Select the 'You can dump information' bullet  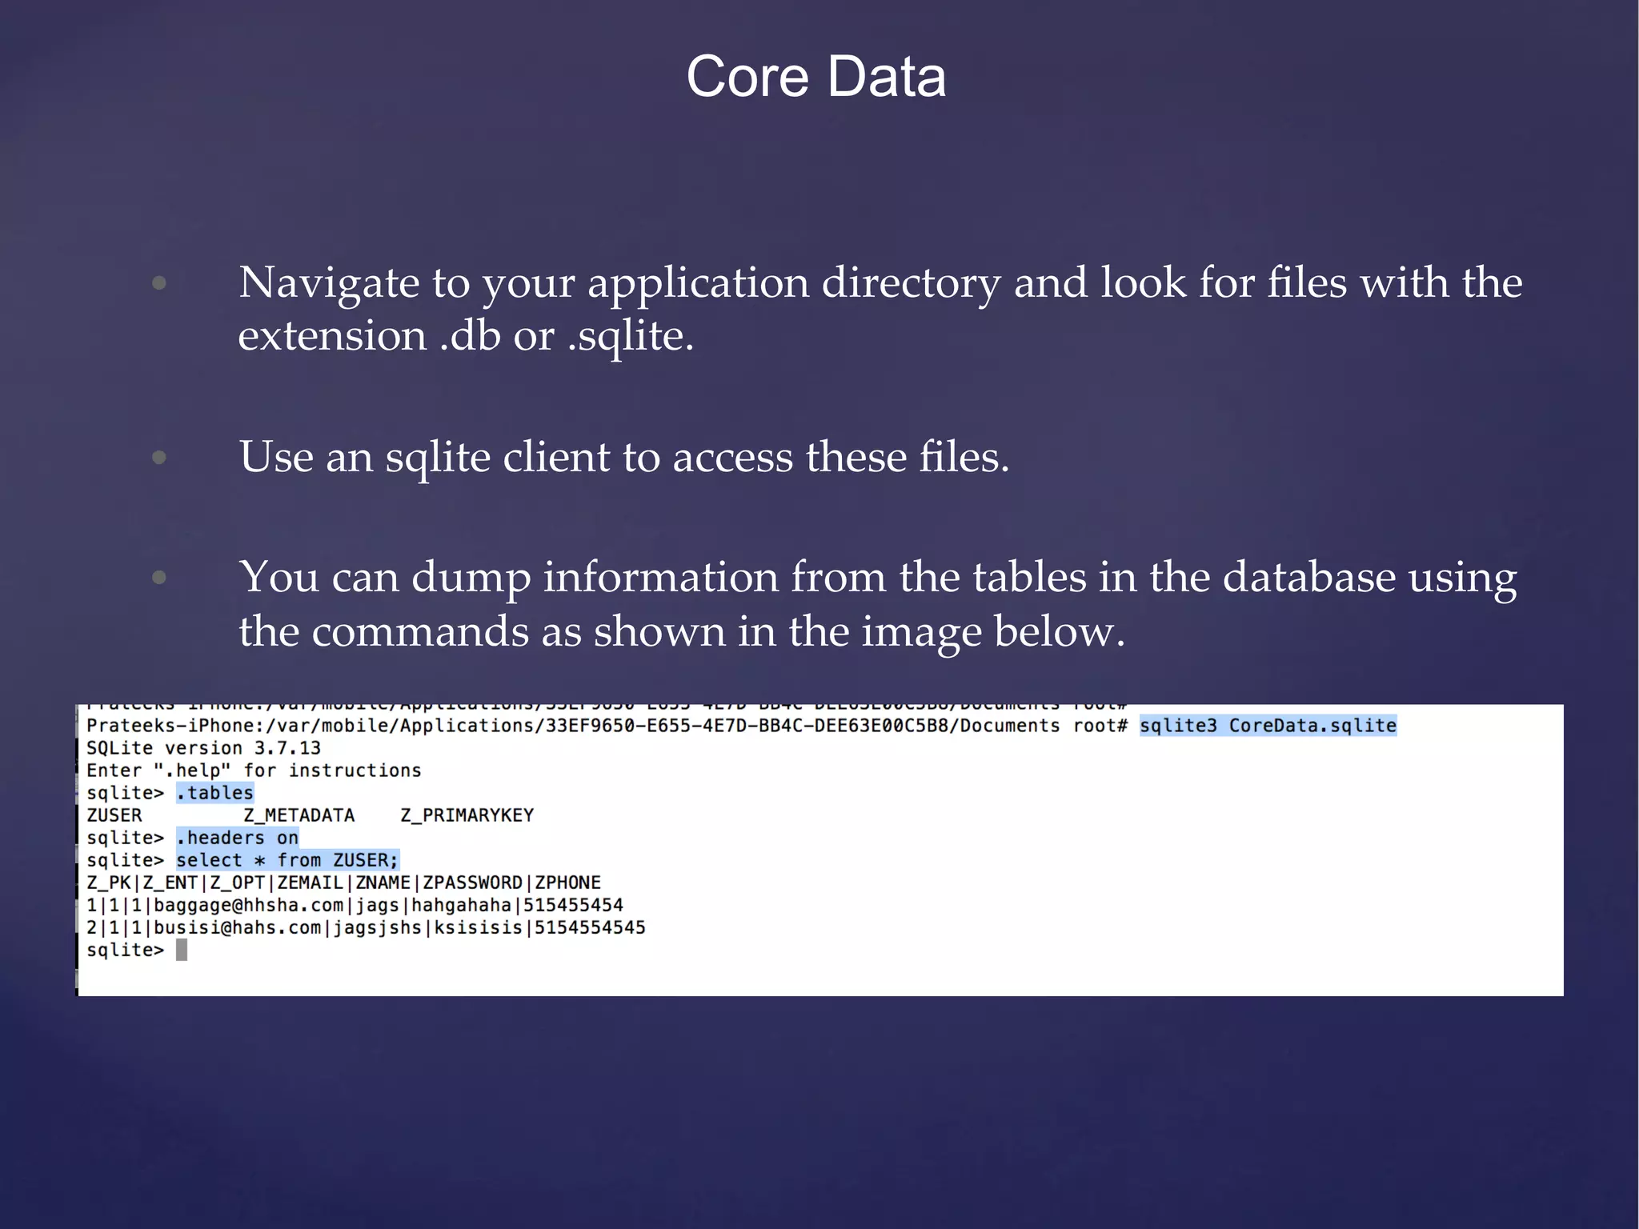pyautogui.click(x=878, y=603)
